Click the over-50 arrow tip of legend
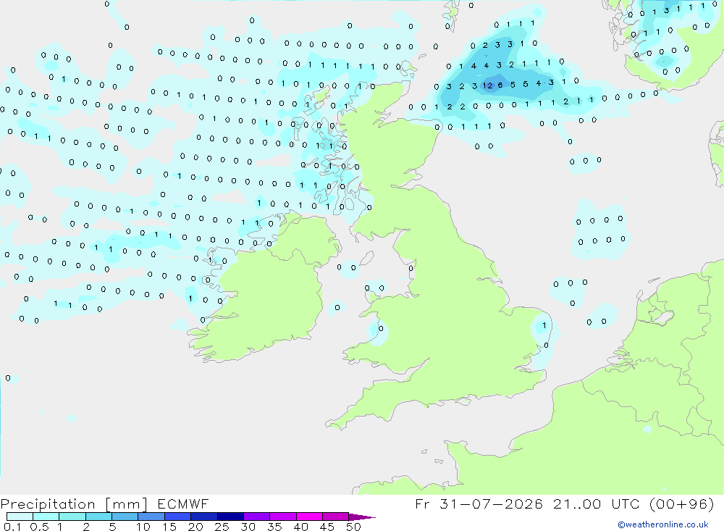 click(362, 517)
